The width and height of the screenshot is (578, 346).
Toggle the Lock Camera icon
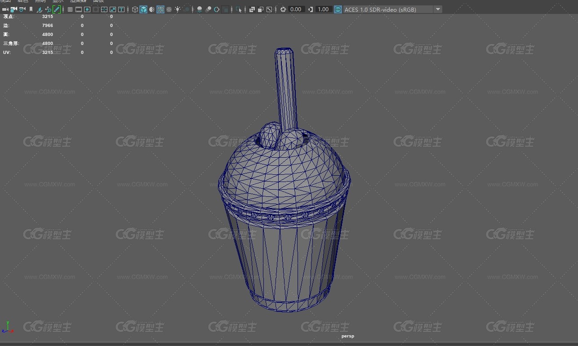[x=13, y=9]
